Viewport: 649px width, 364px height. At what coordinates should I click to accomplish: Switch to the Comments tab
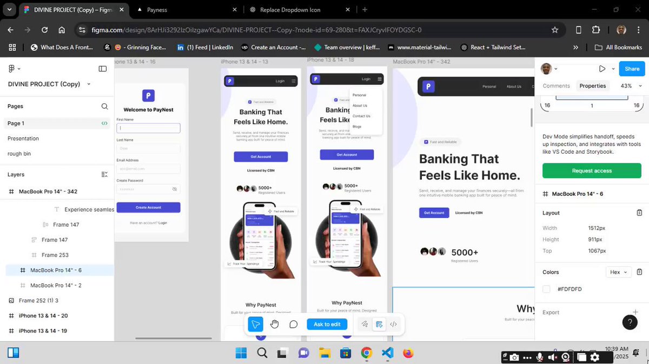556,86
